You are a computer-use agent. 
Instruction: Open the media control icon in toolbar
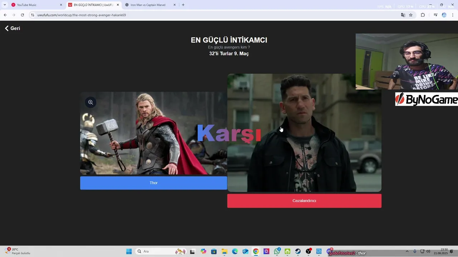(435, 15)
